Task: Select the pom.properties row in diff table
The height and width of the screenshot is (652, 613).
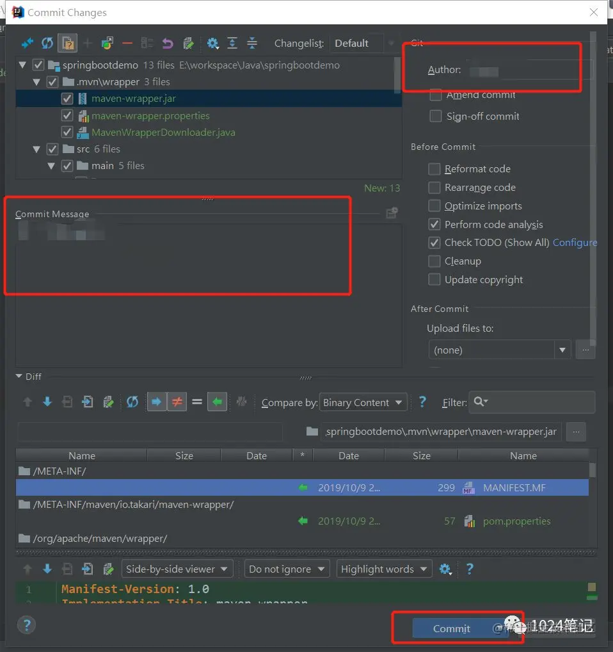Action: [303, 521]
